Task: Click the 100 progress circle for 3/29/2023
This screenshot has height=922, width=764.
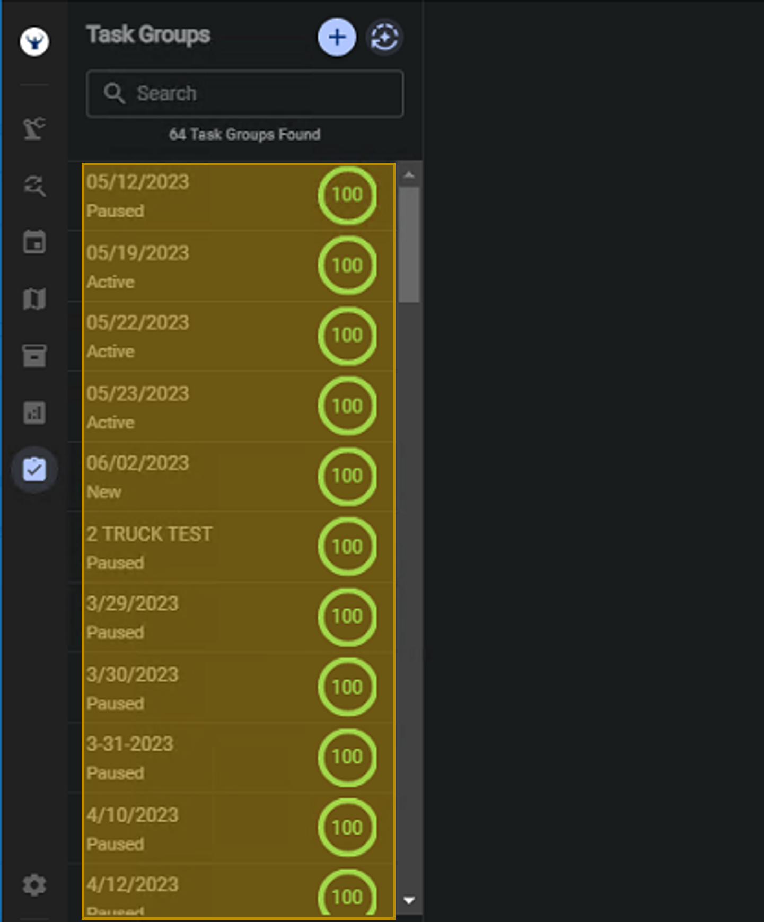Action: [347, 617]
